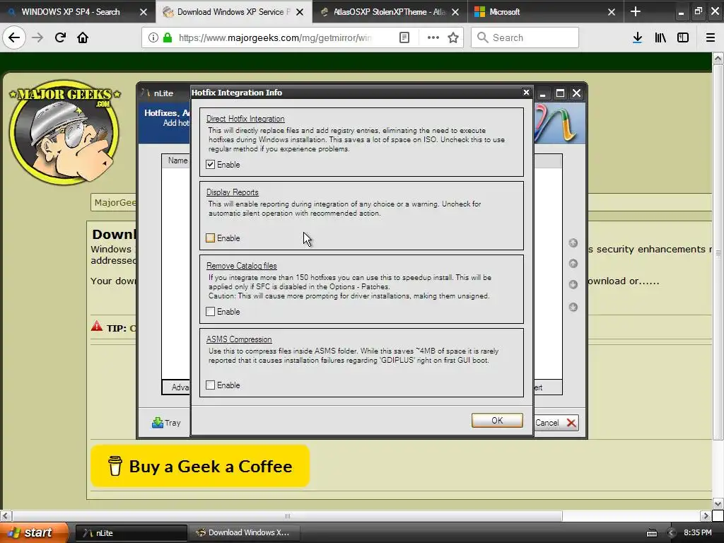
Task: Select nLite taskbar button
Action: tap(131, 533)
